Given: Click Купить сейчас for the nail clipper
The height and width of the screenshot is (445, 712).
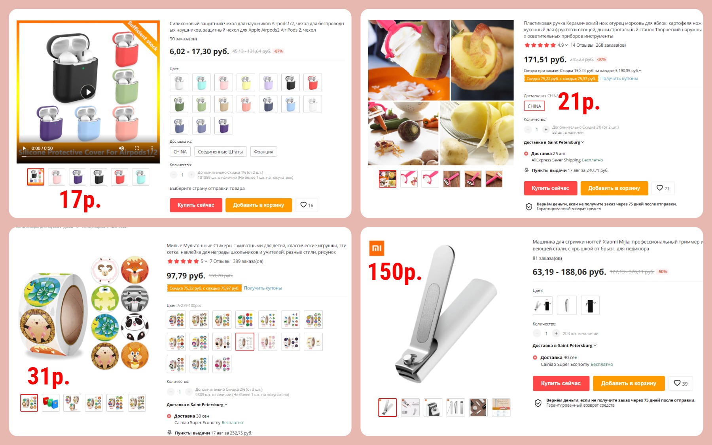Looking at the screenshot, I should (561, 383).
